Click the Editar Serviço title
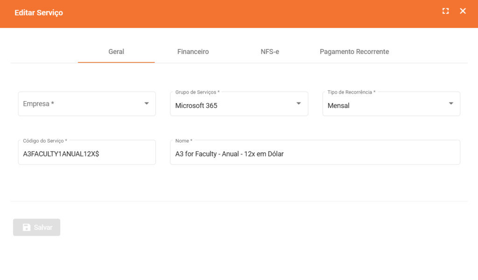Image resolution: width=478 pixels, height=280 pixels. pos(39,13)
